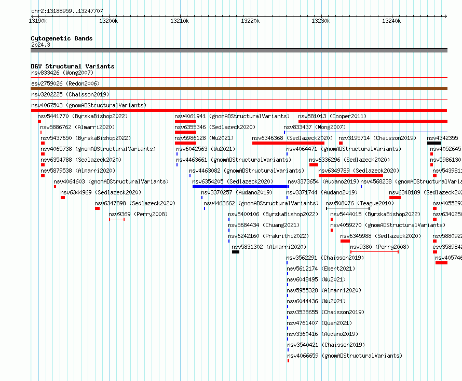Select nsv5444015 (ByrskaBishop2022) label

point(375,214)
